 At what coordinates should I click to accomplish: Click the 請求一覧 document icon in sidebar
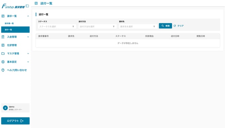pos(3,16)
